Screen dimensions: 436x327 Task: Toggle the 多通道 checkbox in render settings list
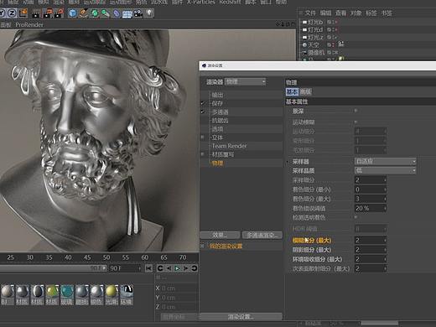coord(203,112)
